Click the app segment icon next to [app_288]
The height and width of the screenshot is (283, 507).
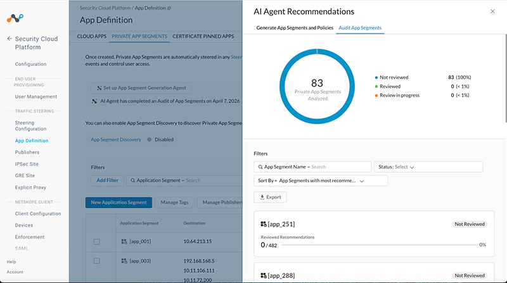(264, 275)
